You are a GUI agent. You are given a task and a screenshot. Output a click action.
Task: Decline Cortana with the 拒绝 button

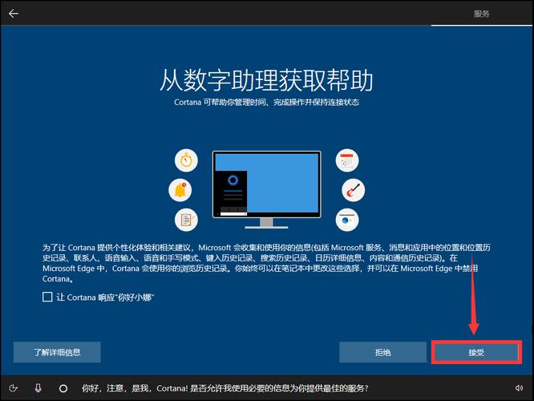[x=382, y=352]
